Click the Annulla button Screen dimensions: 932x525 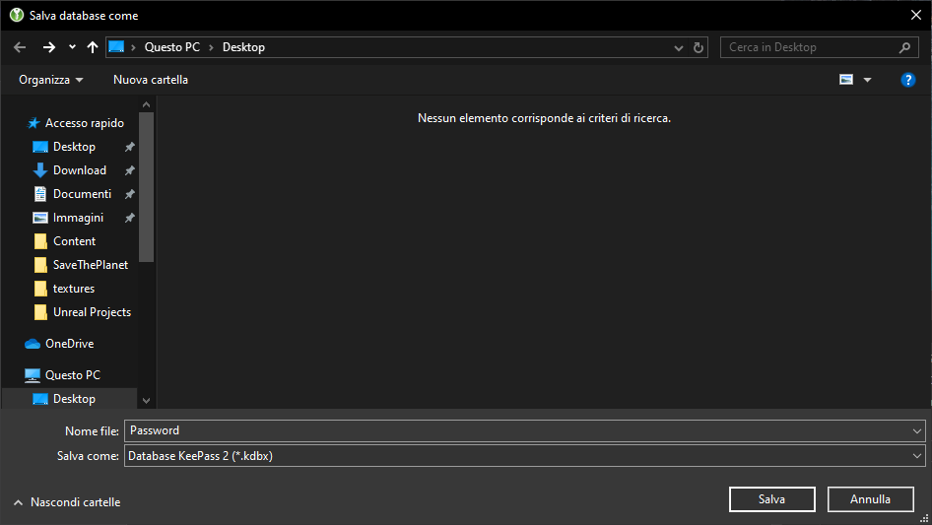point(870,499)
